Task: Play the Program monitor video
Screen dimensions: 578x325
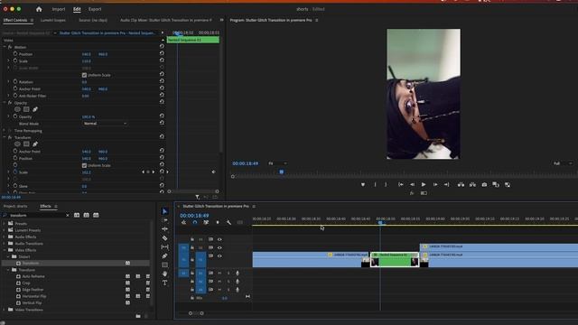Action: 424,184
